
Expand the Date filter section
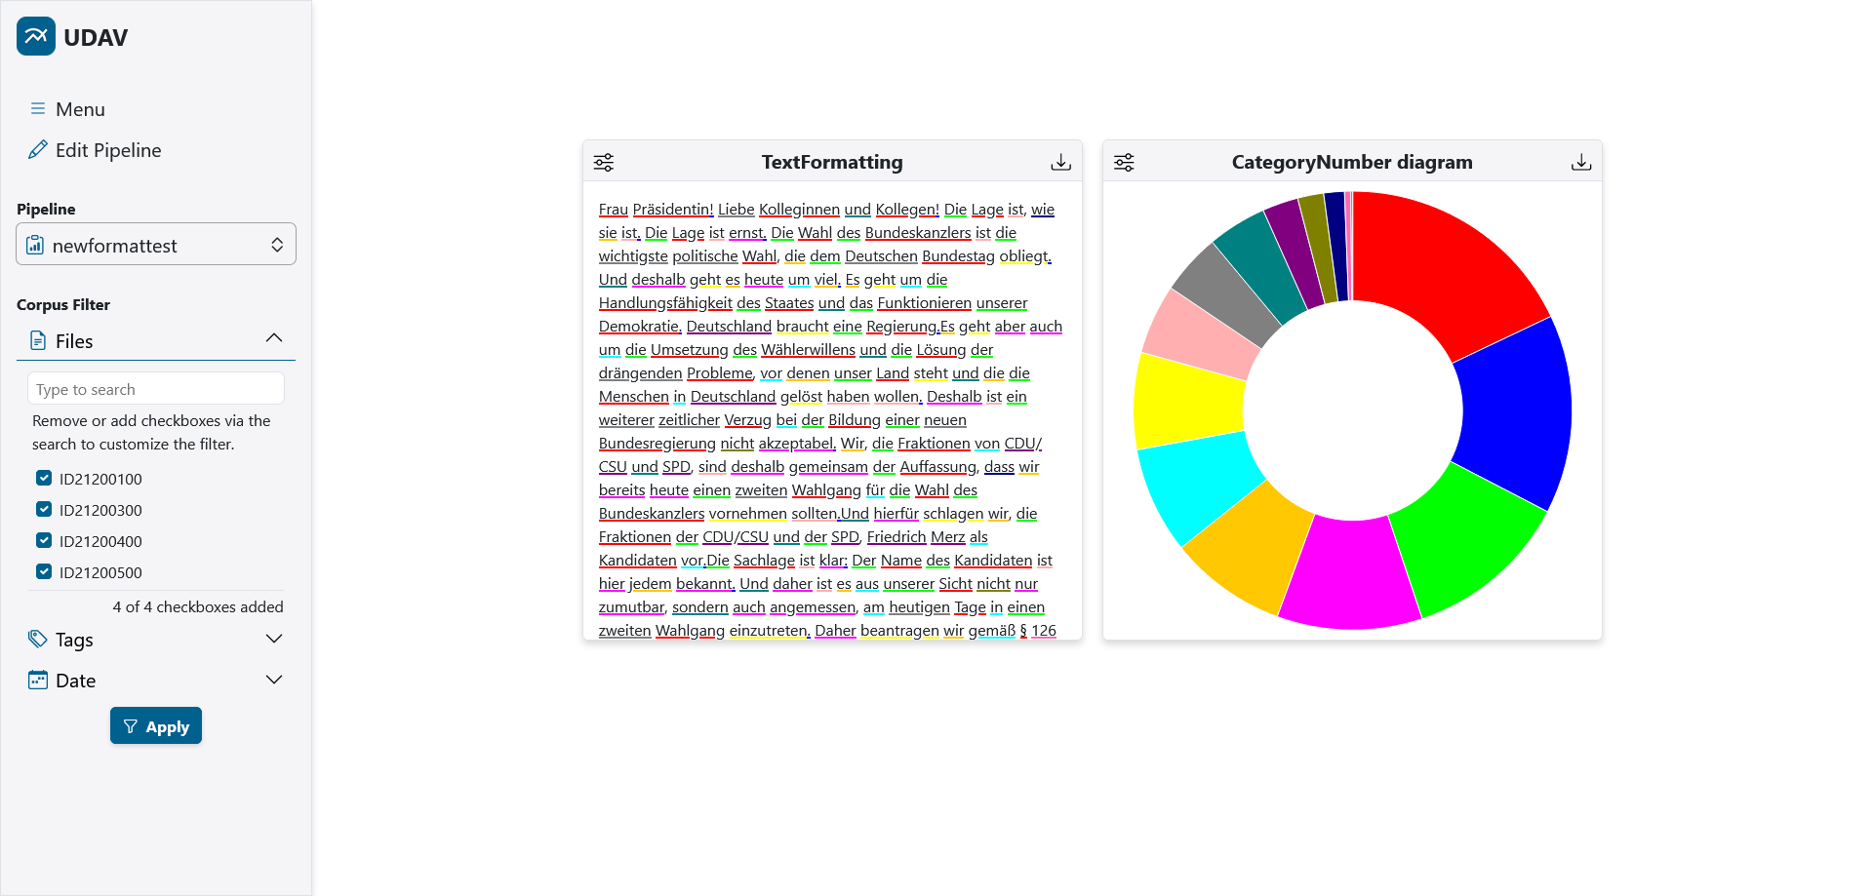click(x=273, y=680)
